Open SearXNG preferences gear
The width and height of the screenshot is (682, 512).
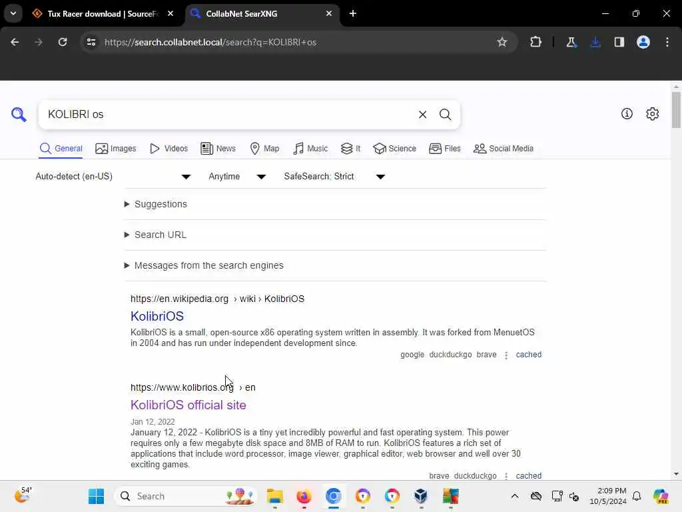click(x=652, y=113)
